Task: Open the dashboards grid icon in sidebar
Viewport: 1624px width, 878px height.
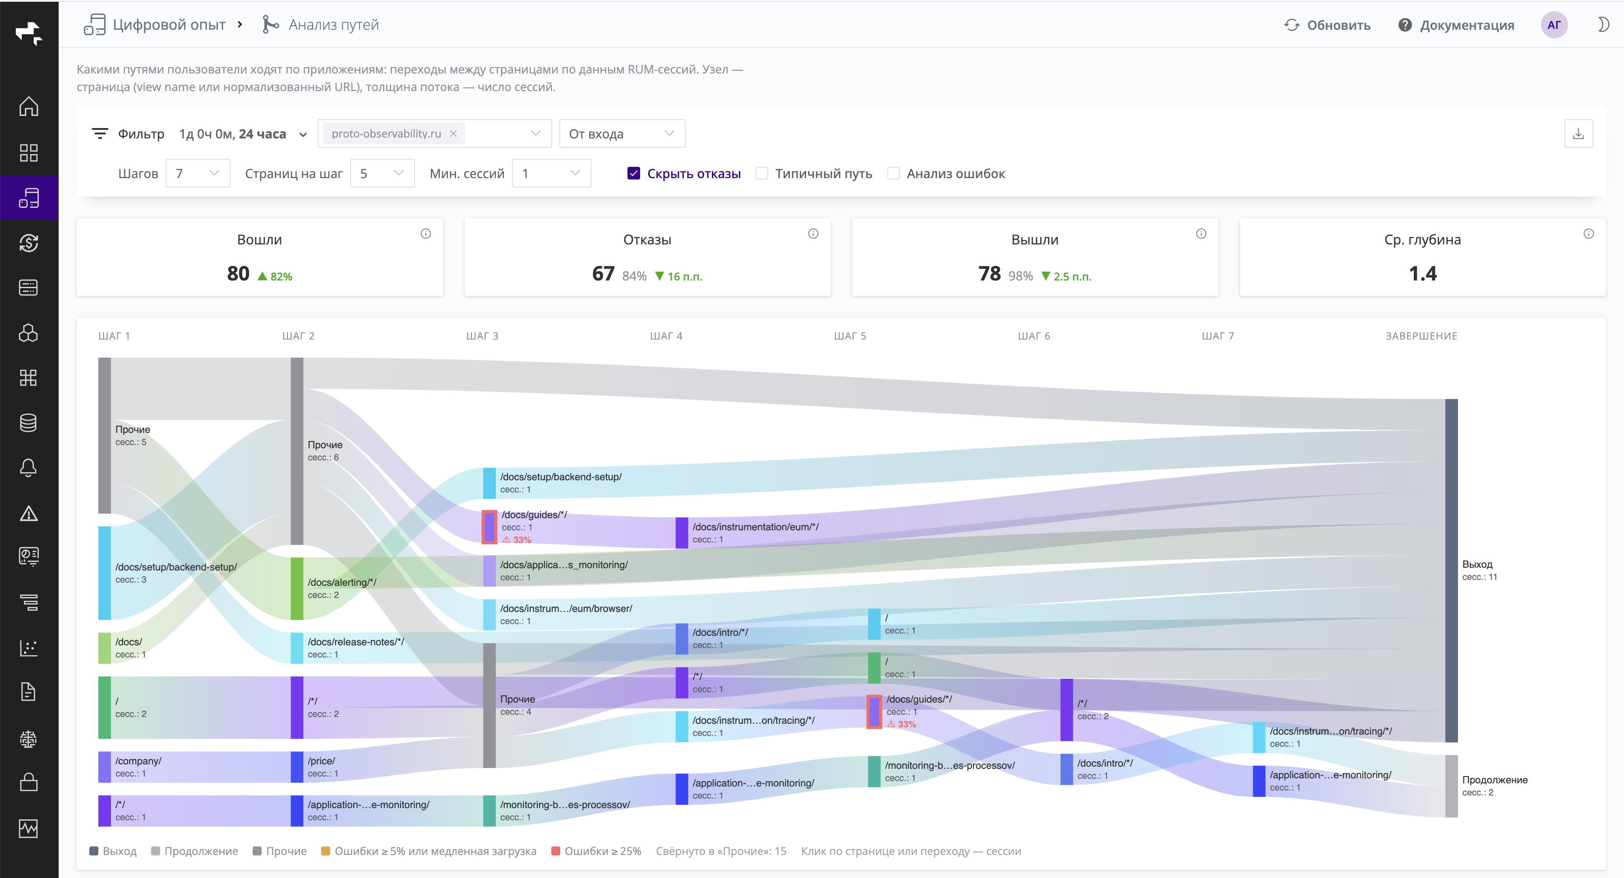Action: tap(28, 152)
